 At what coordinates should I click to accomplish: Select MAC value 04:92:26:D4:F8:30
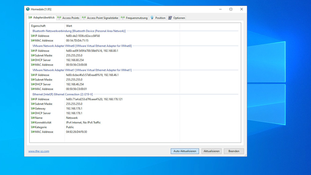coord(76,132)
